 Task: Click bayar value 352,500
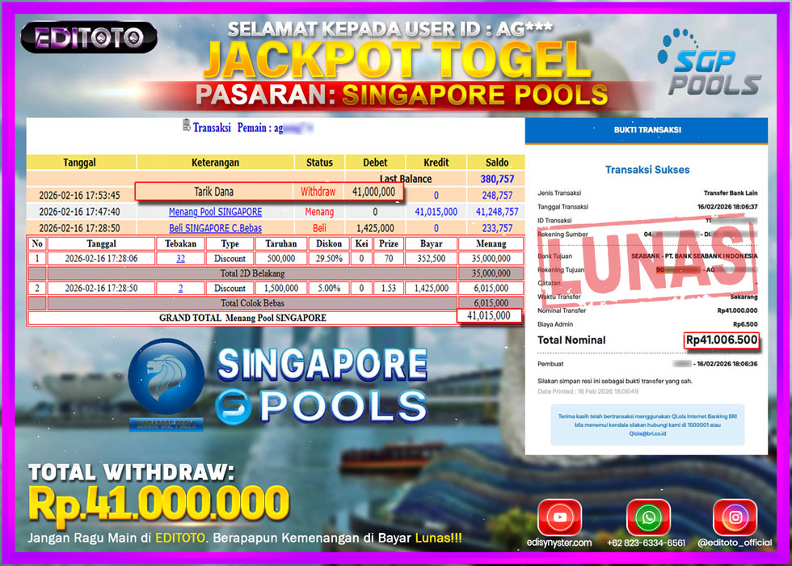(431, 258)
